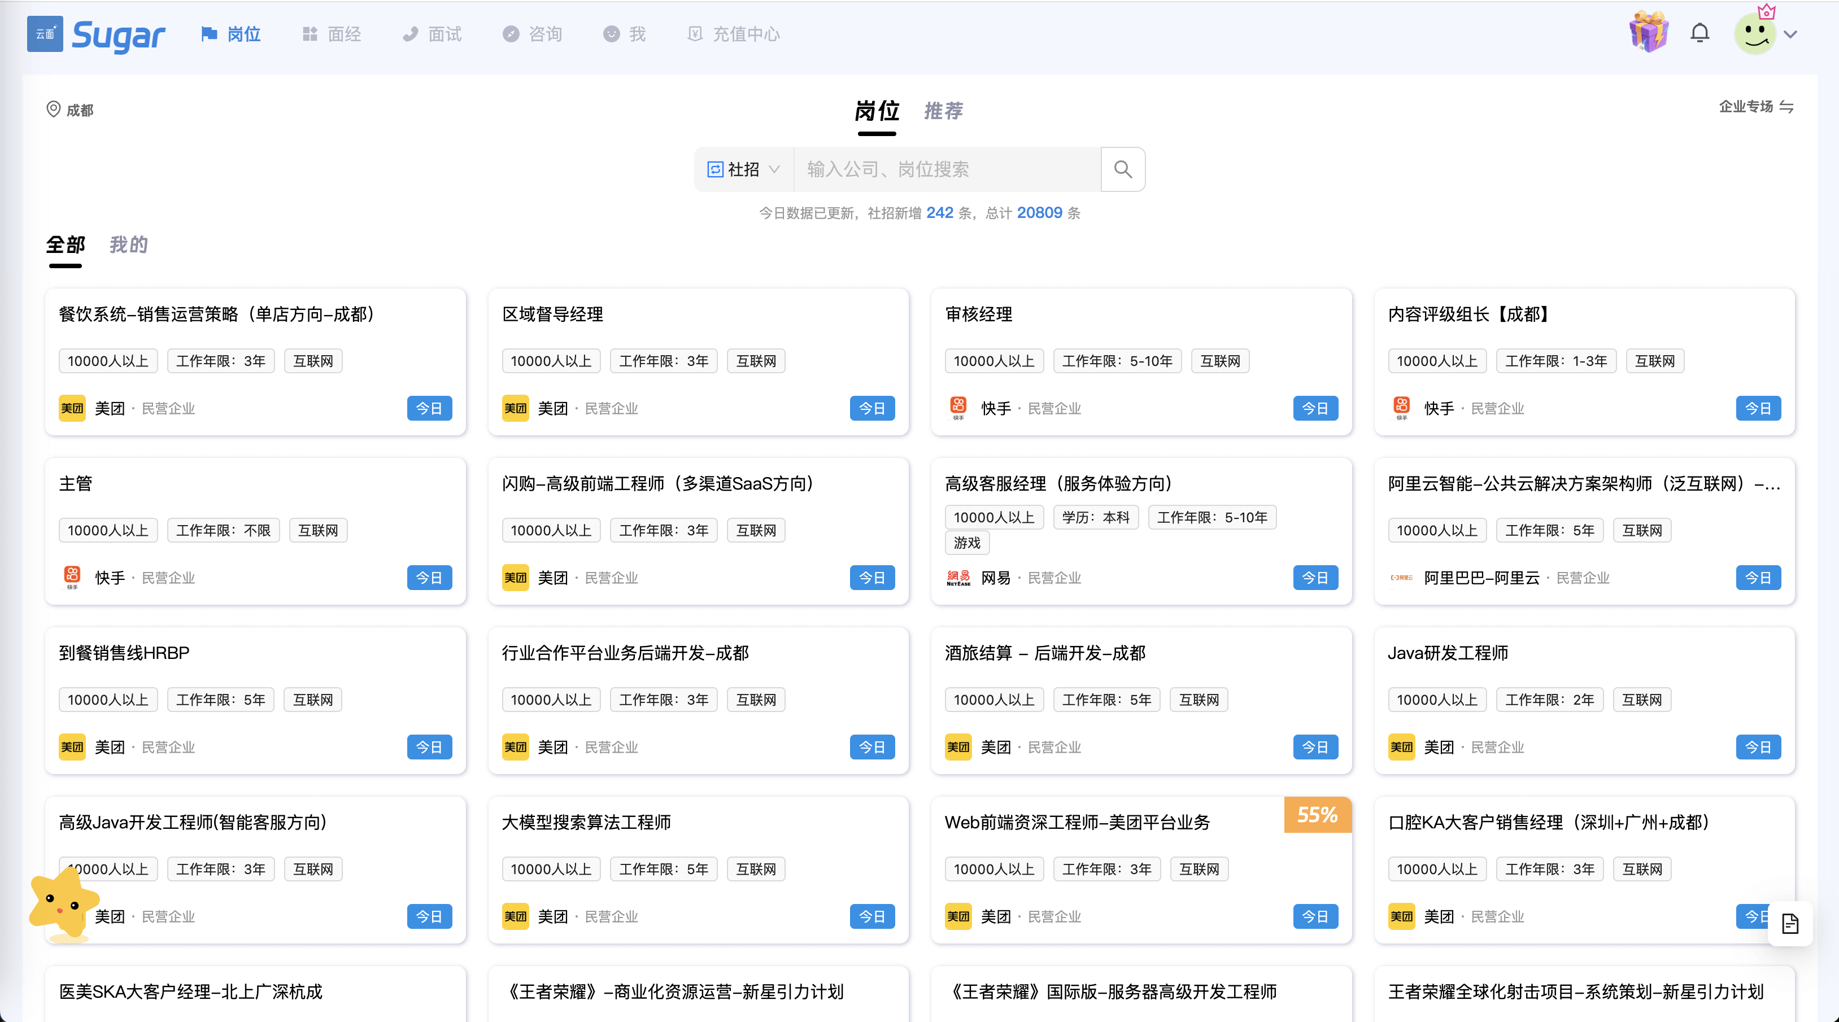Switch to the 我的 filter tab
This screenshot has height=1022, width=1839.
coord(129,245)
